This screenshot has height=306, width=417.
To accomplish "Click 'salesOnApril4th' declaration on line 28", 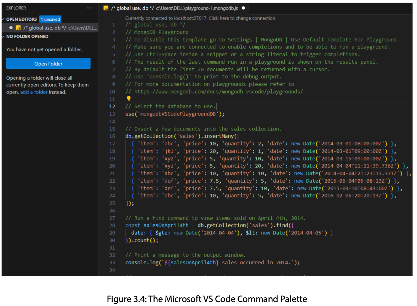I will (166, 225).
